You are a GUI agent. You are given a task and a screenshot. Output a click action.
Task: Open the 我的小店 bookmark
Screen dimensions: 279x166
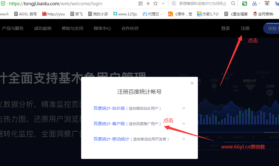(98, 14)
